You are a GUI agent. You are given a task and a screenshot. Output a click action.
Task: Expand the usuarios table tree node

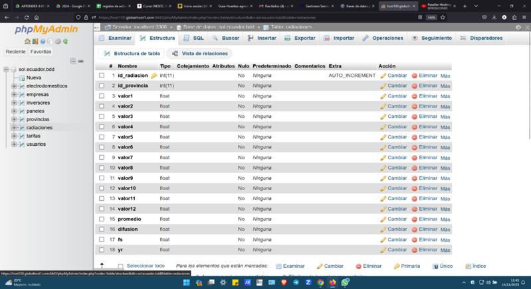tap(14, 144)
